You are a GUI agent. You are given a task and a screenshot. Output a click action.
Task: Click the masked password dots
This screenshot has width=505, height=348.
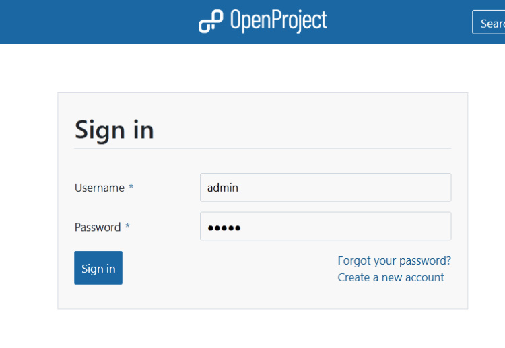[224, 228]
